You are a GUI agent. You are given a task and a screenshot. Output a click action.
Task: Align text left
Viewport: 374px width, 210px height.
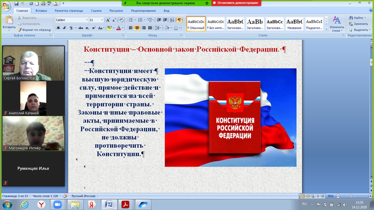(131, 28)
